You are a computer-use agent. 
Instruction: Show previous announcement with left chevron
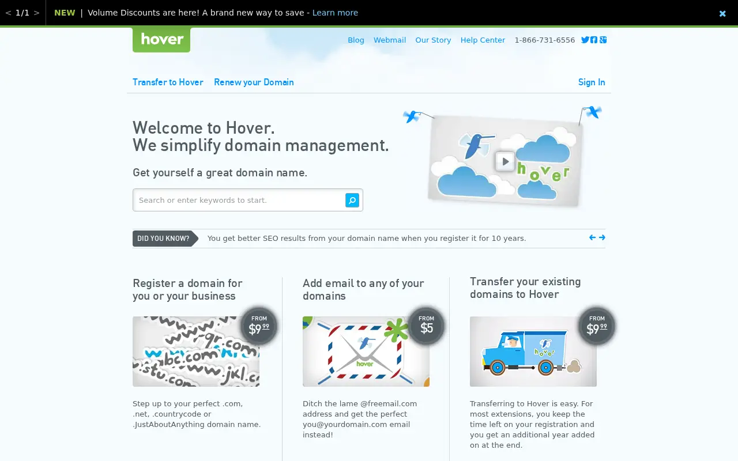coord(8,13)
